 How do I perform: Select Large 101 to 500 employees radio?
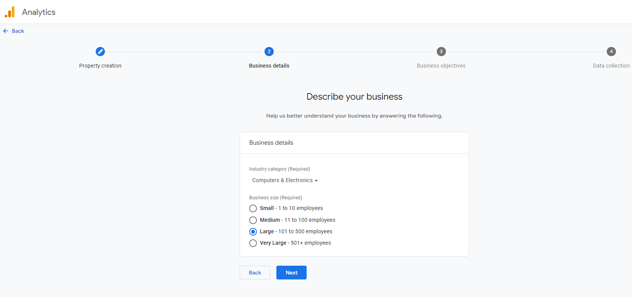pyautogui.click(x=253, y=232)
